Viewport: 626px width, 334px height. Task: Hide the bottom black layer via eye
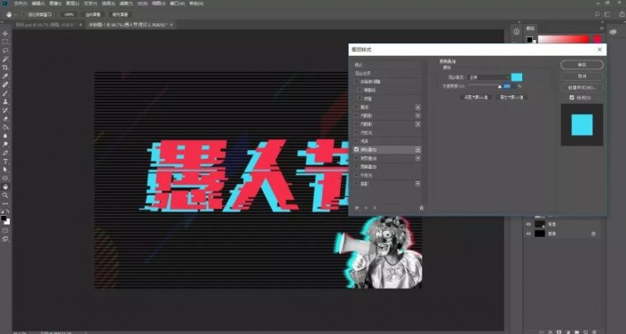pos(528,234)
